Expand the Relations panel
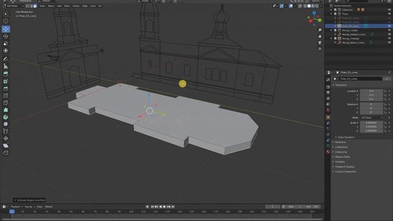This screenshot has height=221, width=393. point(340,142)
